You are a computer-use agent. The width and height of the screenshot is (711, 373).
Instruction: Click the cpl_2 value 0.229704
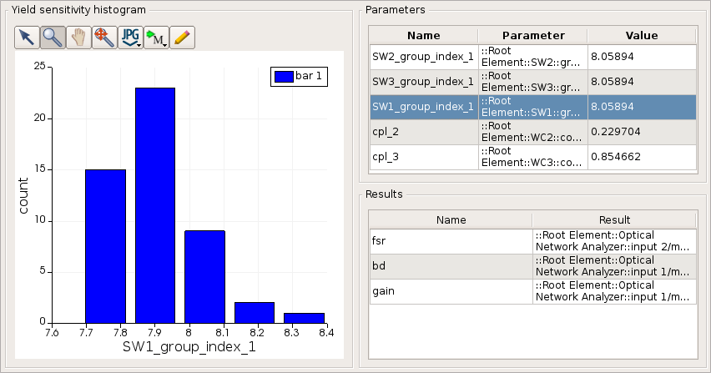click(615, 132)
